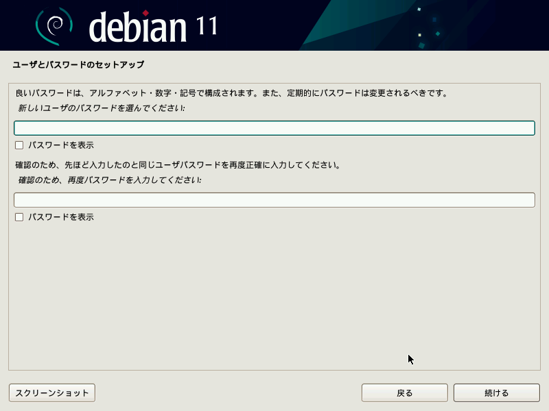
Task: Click the ユーザとパスワードのセットアップ heading
Action: [x=78, y=64]
